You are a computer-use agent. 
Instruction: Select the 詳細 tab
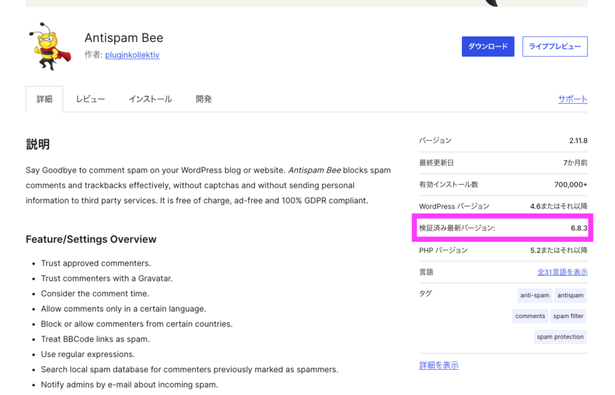[x=44, y=99]
